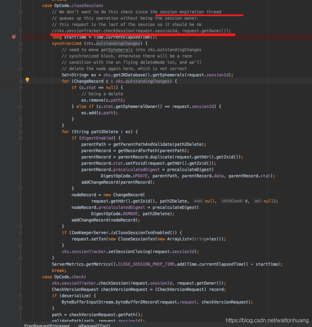
Task: Collapse the else if getEphemeralOwner block
Action: coord(21,107)
